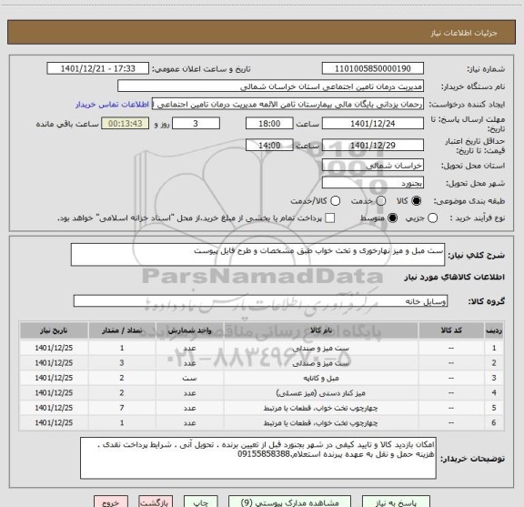Click the بازگشت back button
Screen dimensions: 524x507
(156, 502)
